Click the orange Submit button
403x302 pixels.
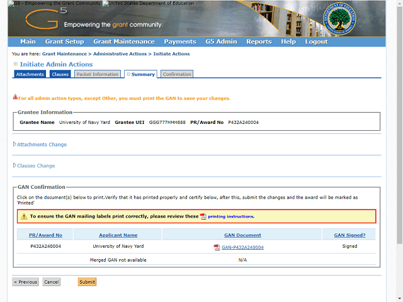click(87, 282)
